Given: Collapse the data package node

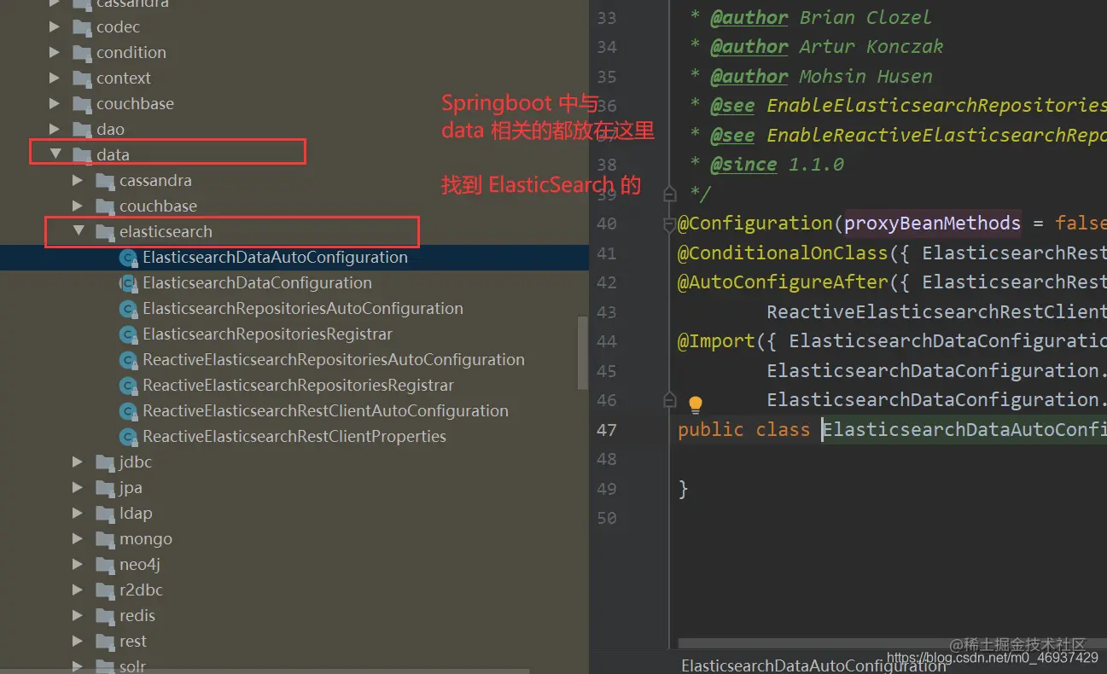Looking at the screenshot, I should tap(55, 155).
